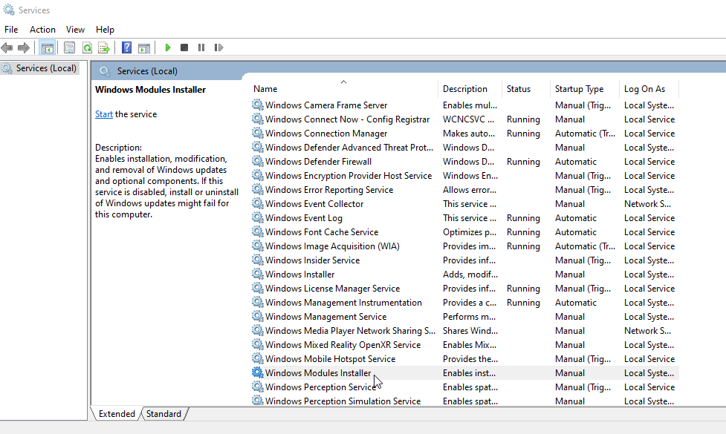Click the Help toolbar icon
The width and height of the screenshot is (726, 434).
pyautogui.click(x=126, y=47)
